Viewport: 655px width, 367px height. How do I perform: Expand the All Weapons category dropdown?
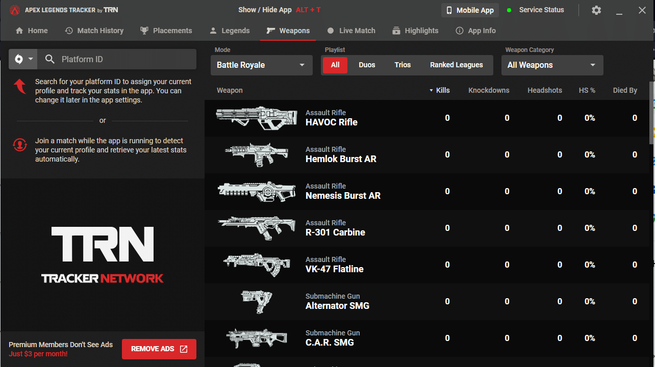[x=552, y=65]
